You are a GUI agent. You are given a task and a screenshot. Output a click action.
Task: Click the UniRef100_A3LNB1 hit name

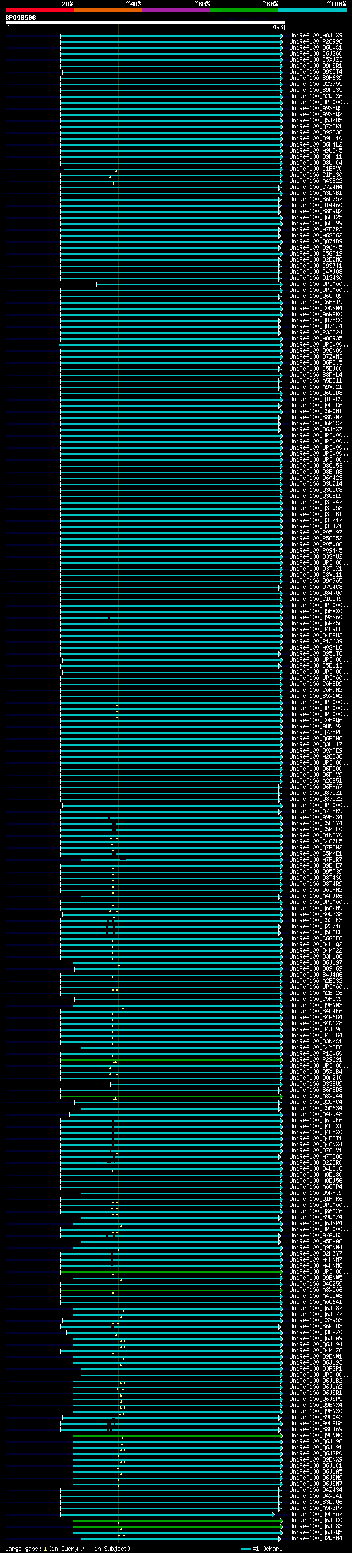[x=316, y=193]
